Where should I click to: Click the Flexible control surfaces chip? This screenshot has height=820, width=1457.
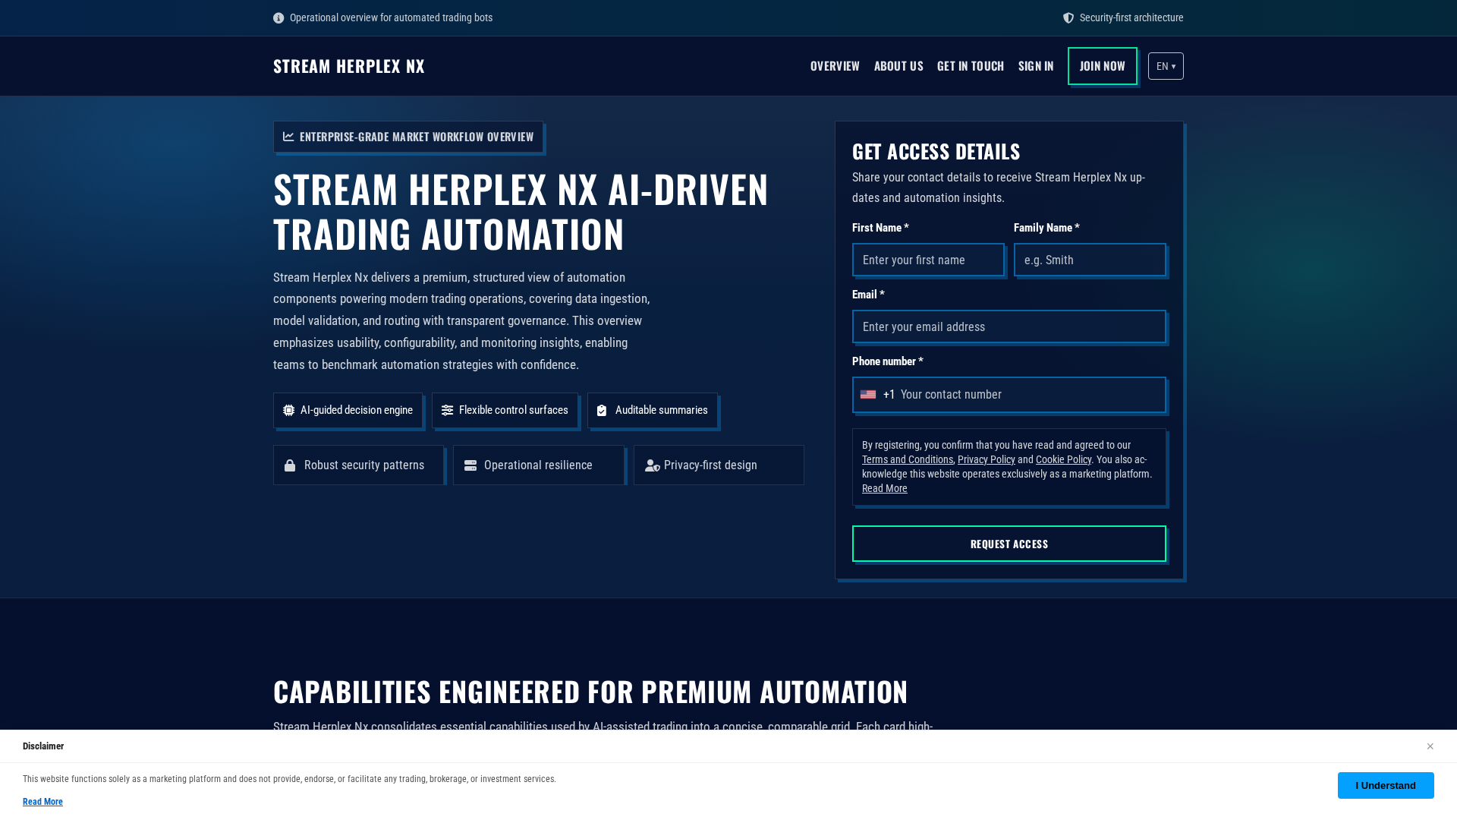505,410
